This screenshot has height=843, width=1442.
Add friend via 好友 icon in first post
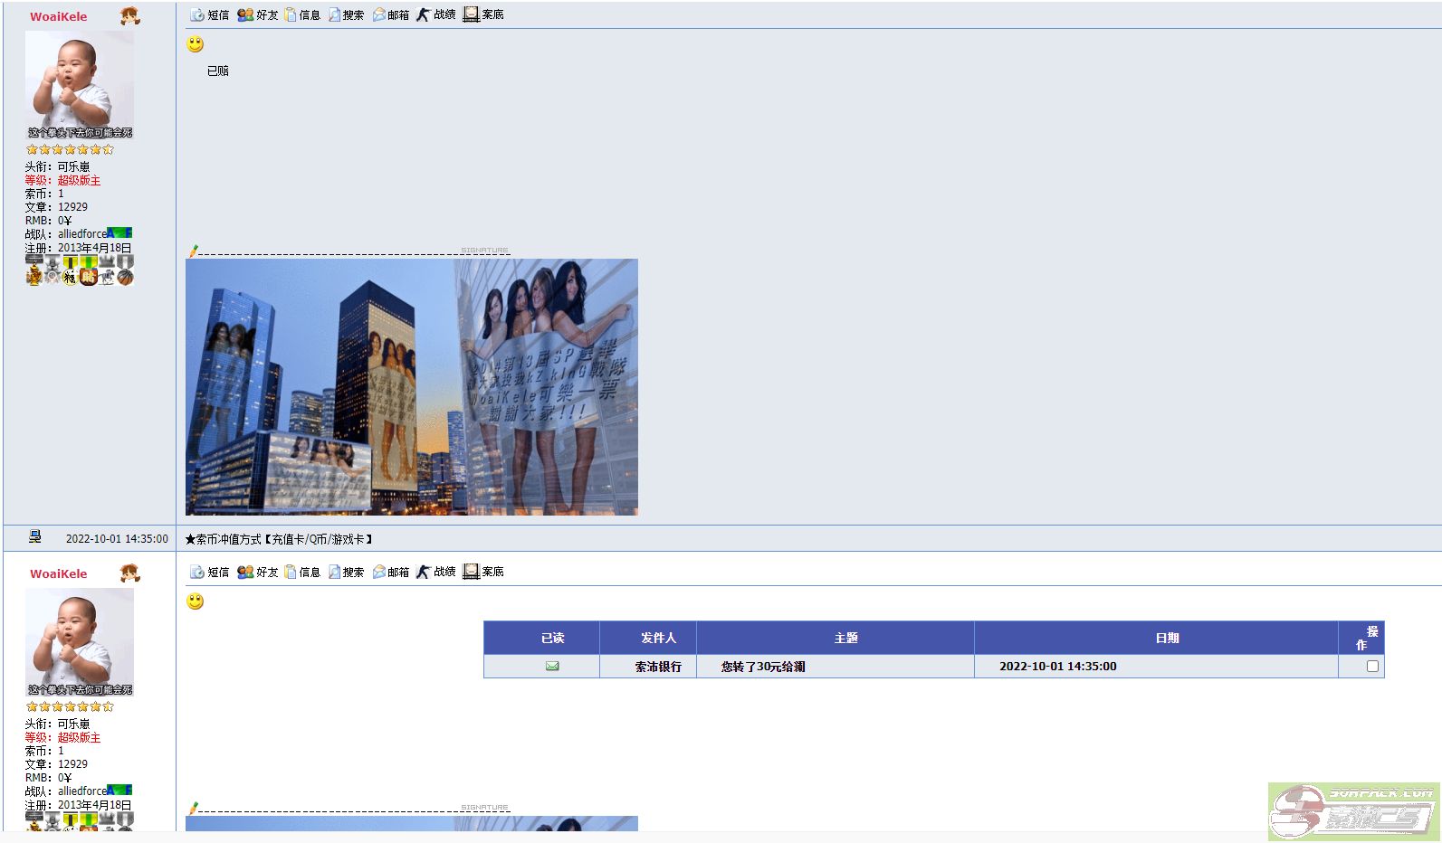pyautogui.click(x=257, y=15)
